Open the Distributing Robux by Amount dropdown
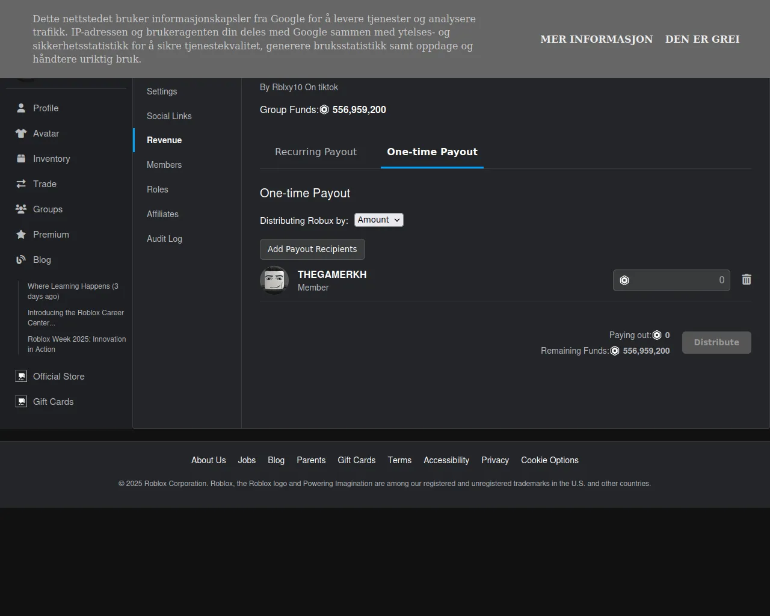Viewport: 770px width, 616px height. pyautogui.click(x=378, y=220)
